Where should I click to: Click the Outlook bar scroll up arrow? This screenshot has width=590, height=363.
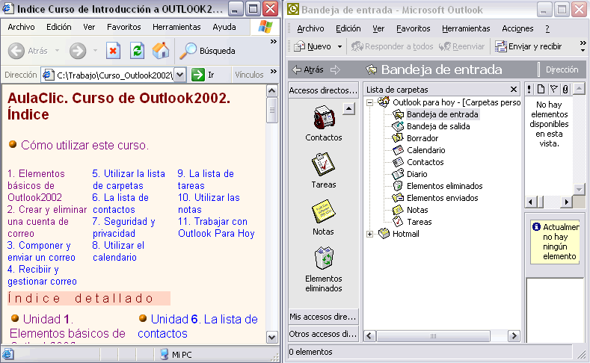(x=348, y=109)
